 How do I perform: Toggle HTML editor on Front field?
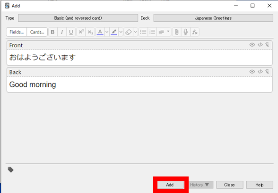[x=260, y=45]
